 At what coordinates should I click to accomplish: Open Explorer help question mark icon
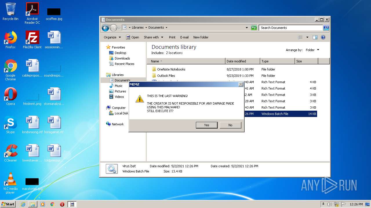pos(323,37)
